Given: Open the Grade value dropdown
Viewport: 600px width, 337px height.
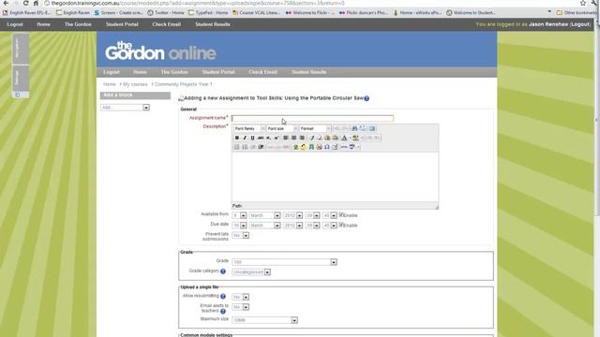Looking at the screenshot, I should [284, 262].
